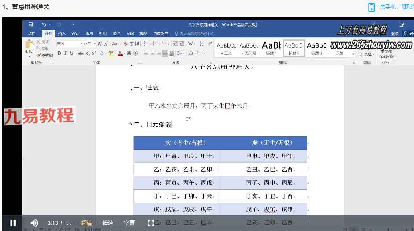Click the Undo arrow icon
Screen dimensions: 414x231
(x=44, y=24)
